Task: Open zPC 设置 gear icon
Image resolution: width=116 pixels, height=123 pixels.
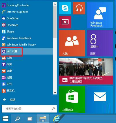Action: 4,51
